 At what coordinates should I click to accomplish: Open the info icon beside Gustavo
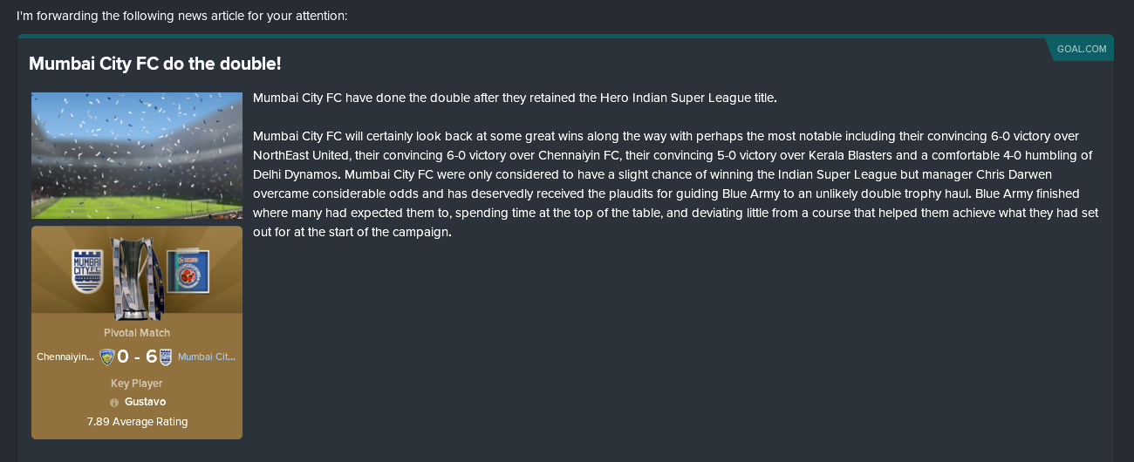[x=114, y=403]
